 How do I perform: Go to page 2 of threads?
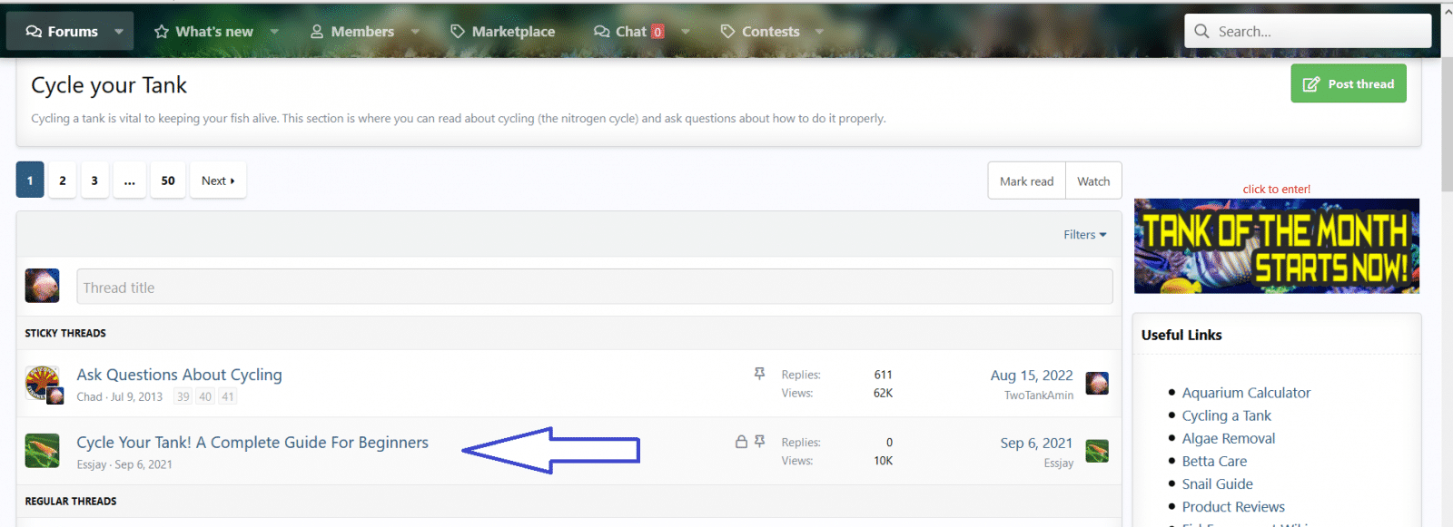[63, 181]
